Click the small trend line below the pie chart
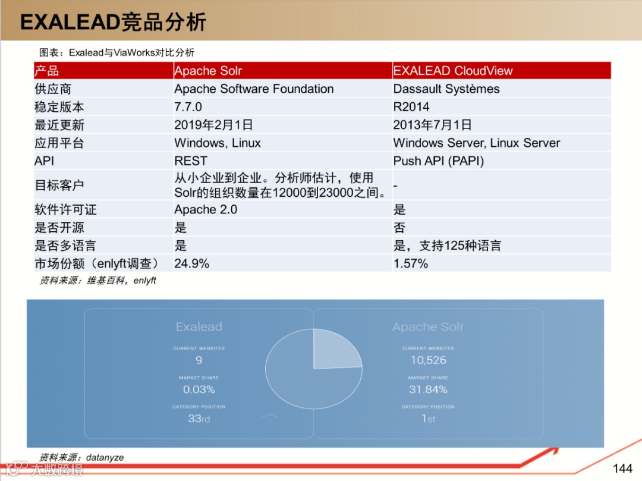This screenshot has width=642, height=481. (x=269, y=416)
